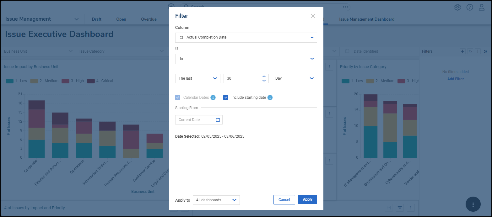Open the help question mark icon
Viewport: 492px width, 217px height.
pos(470,7)
